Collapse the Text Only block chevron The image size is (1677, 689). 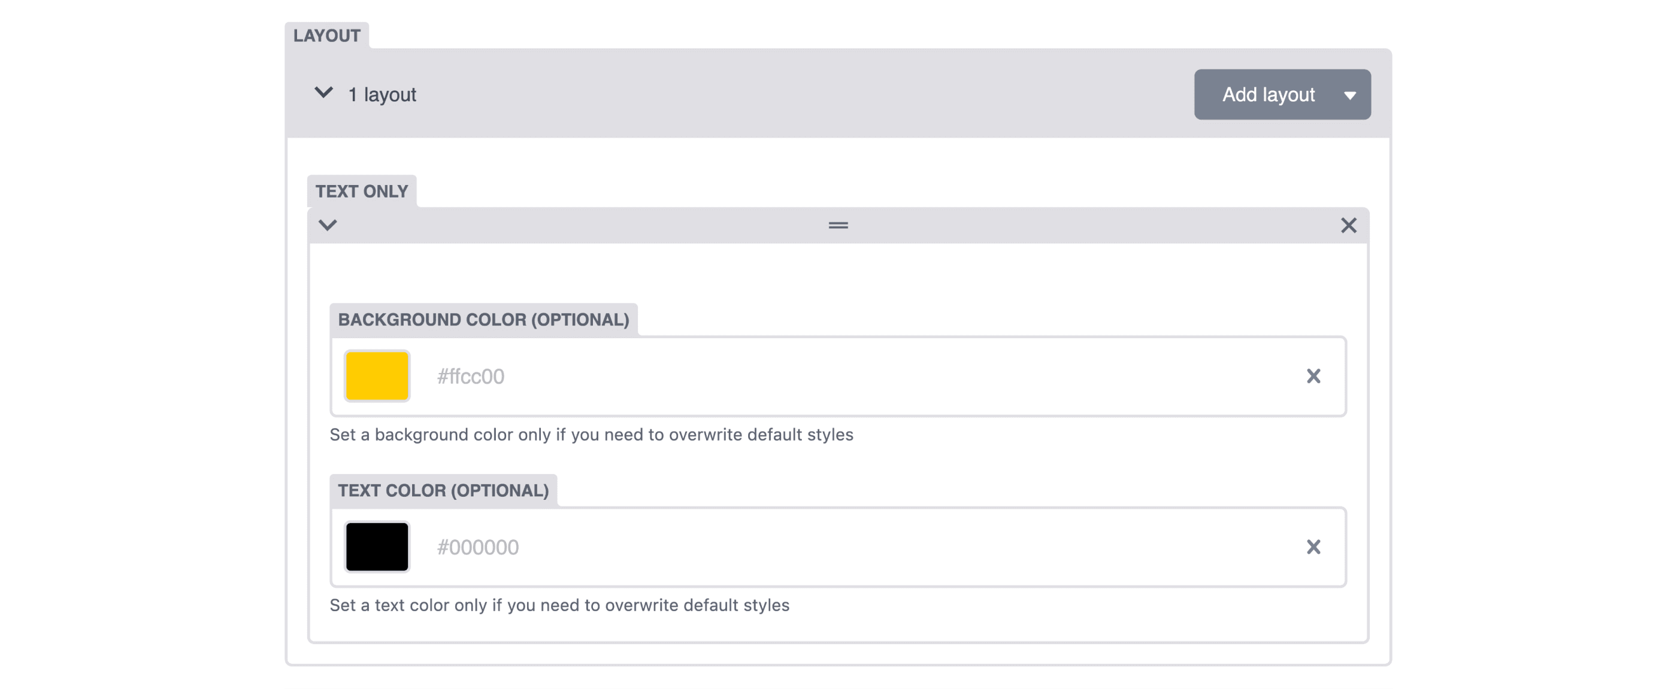(328, 225)
